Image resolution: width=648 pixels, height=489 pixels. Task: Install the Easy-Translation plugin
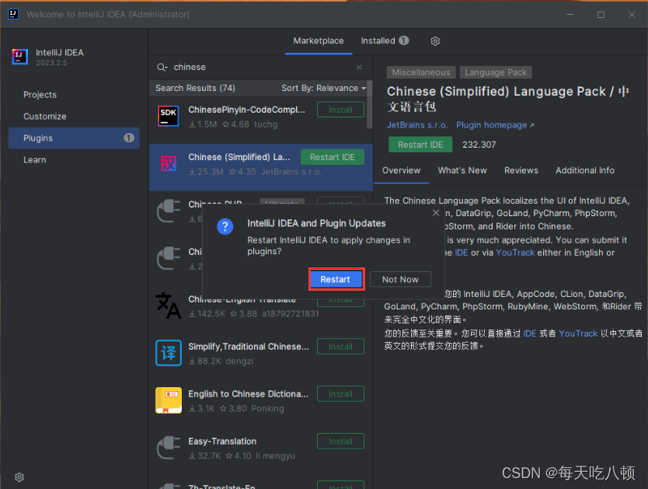point(340,442)
